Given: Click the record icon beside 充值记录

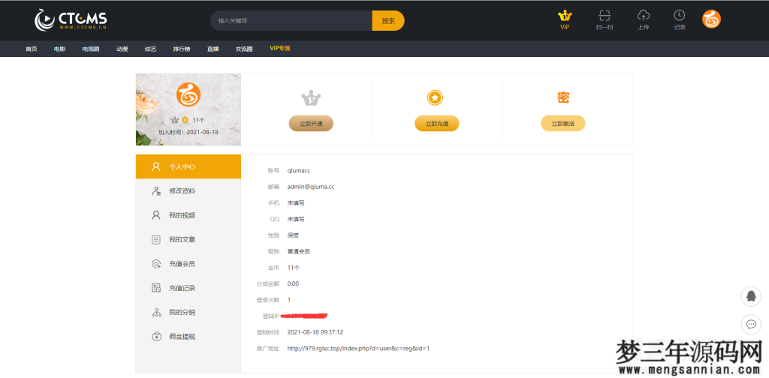Looking at the screenshot, I should click(156, 288).
